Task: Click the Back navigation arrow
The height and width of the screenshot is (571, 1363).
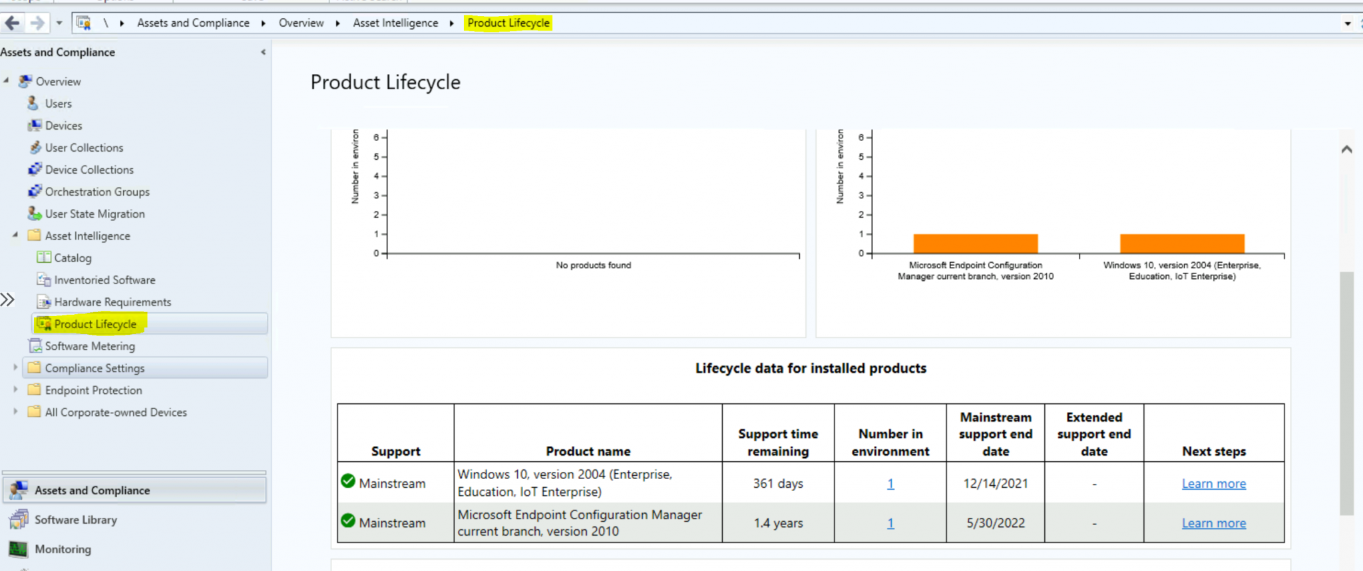Action: (x=12, y=23)
